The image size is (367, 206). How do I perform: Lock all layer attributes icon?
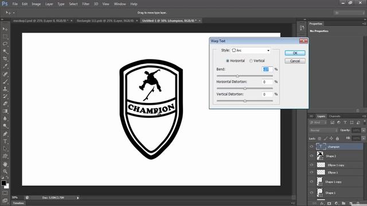pyautogui.click(x=337, y=138)
